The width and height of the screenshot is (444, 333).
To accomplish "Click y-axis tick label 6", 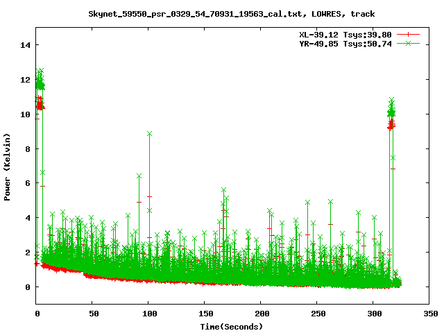I will [28, 183].
